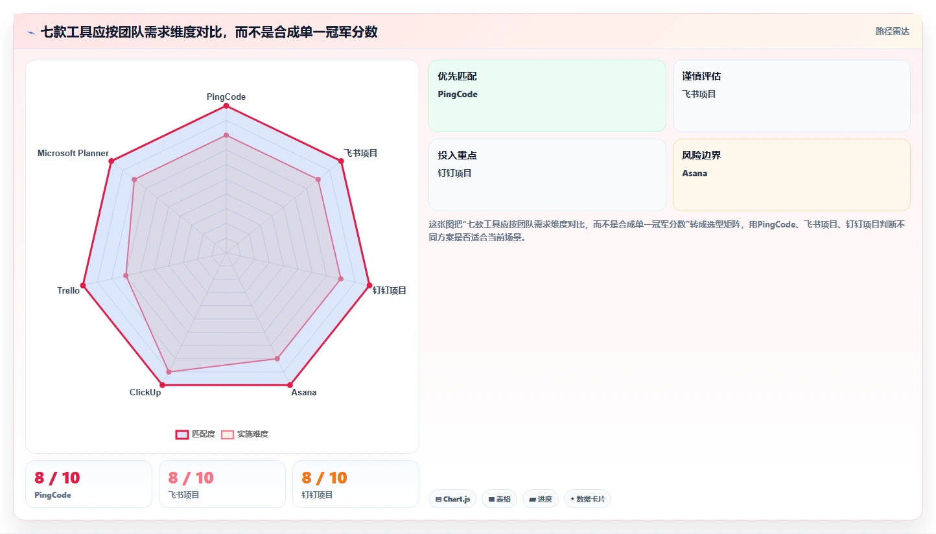The height and width of the screenshot is (534, 936).
Task: Click the PingCode caption in the score card
Action: coord(53,495)
